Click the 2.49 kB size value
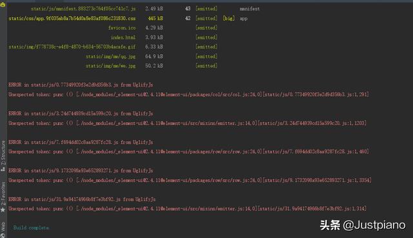 point(154,8)
